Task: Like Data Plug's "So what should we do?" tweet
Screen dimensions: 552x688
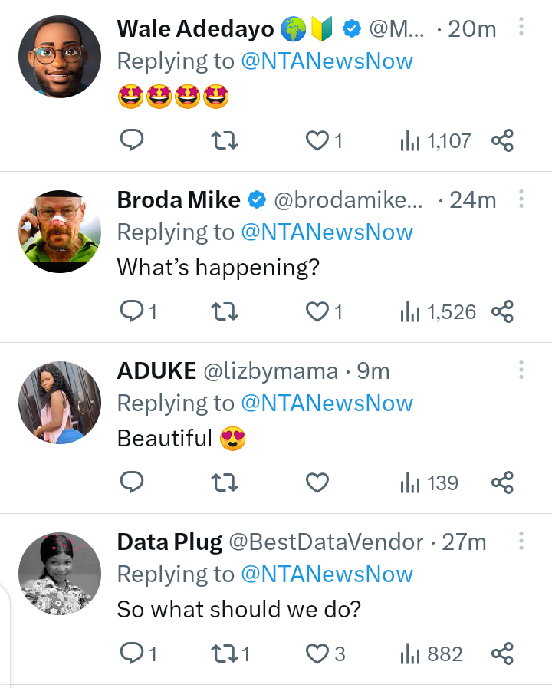Action: click(x=317, y=653)
